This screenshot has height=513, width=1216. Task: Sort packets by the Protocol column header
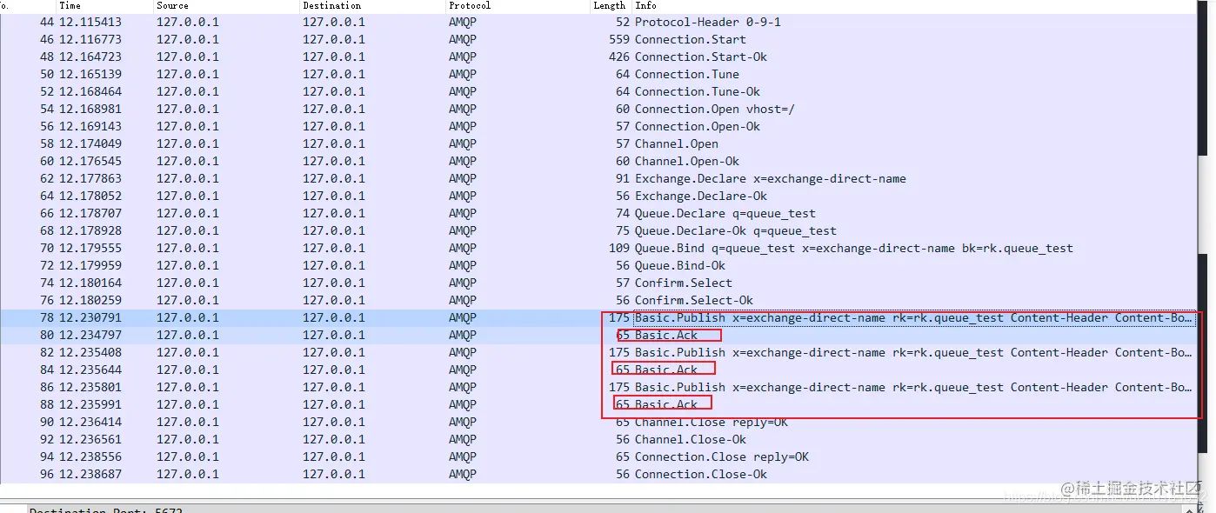470,5
